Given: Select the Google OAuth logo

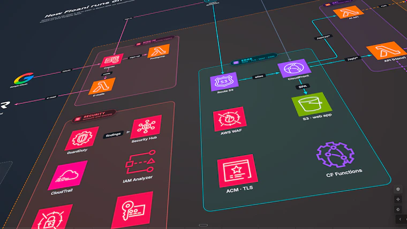Looking at the screenshot, I should (24, 78).
